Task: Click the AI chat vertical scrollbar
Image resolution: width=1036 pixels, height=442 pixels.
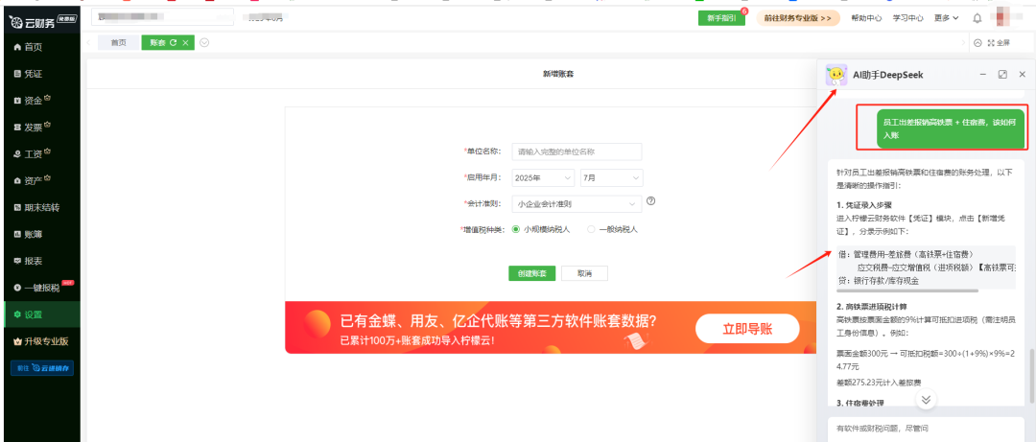Action: pos(1033,377)
